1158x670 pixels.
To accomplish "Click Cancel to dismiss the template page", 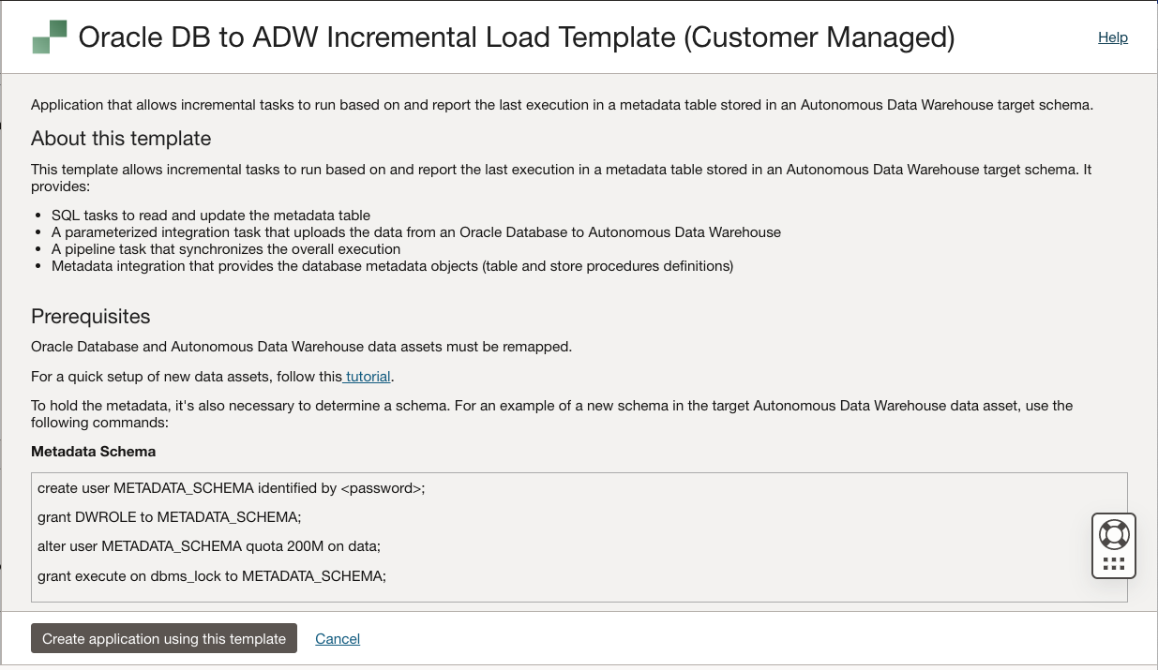I will [x=338, y=638].
